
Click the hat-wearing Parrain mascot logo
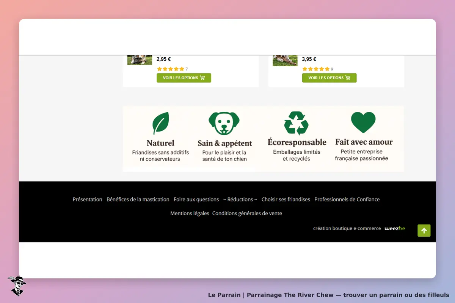click(x=17, y=286)
